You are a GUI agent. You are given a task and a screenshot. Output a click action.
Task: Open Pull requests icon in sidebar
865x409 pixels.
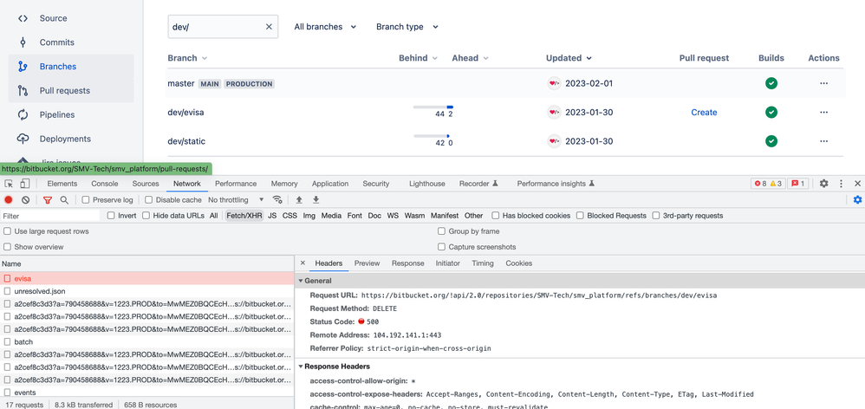(23, 91)
